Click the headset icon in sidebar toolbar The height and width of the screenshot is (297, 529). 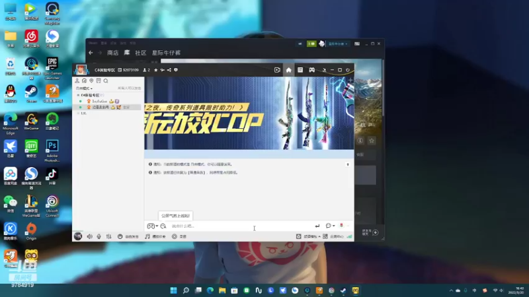[85, 81]
